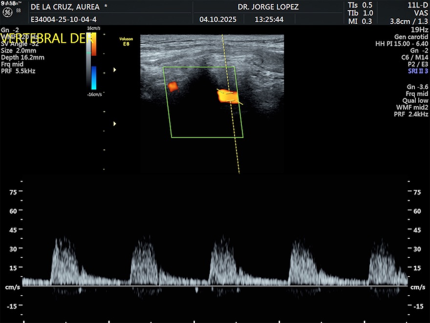
Task: Click the Gen carotid preset label
Action: tap(411, 37)
